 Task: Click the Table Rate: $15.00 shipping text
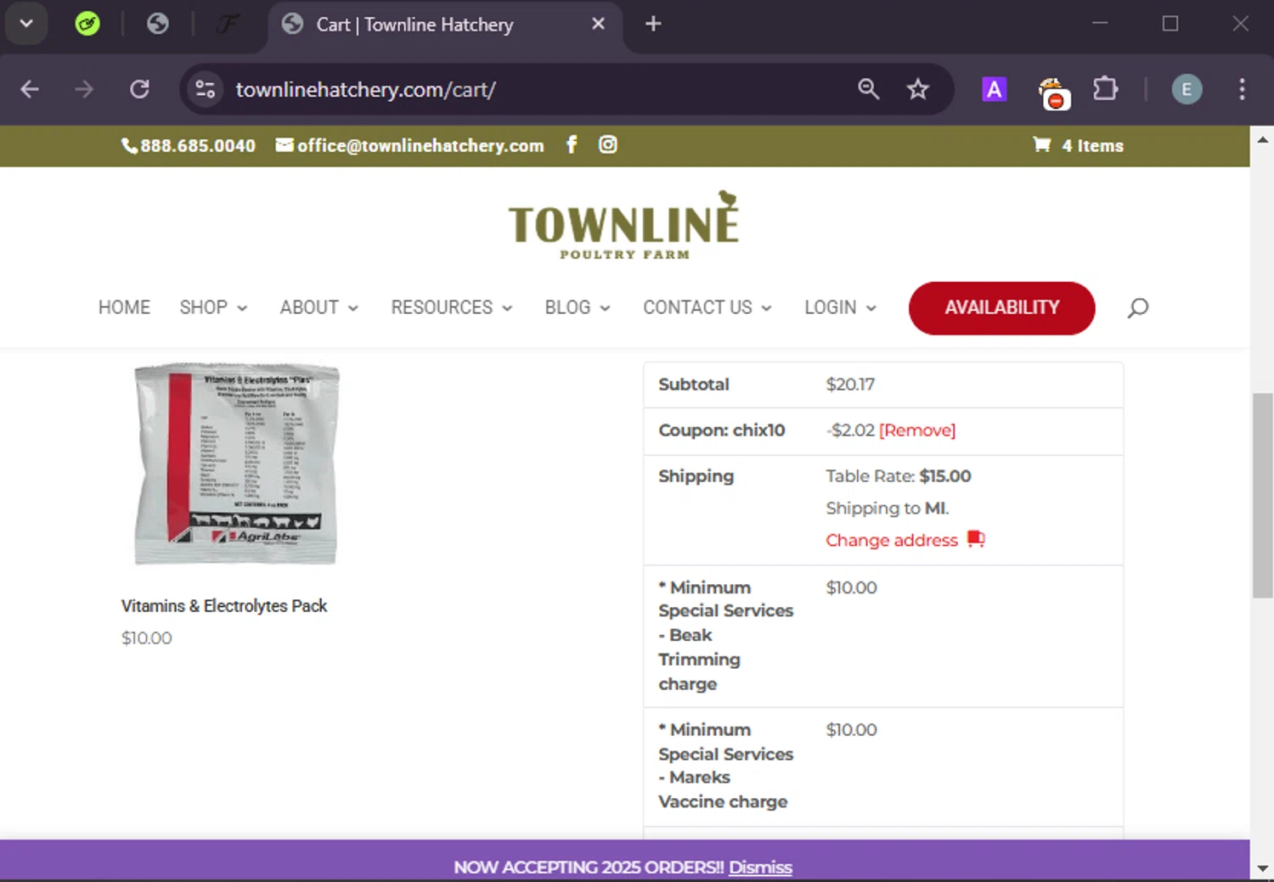click(x=899, y=476)
